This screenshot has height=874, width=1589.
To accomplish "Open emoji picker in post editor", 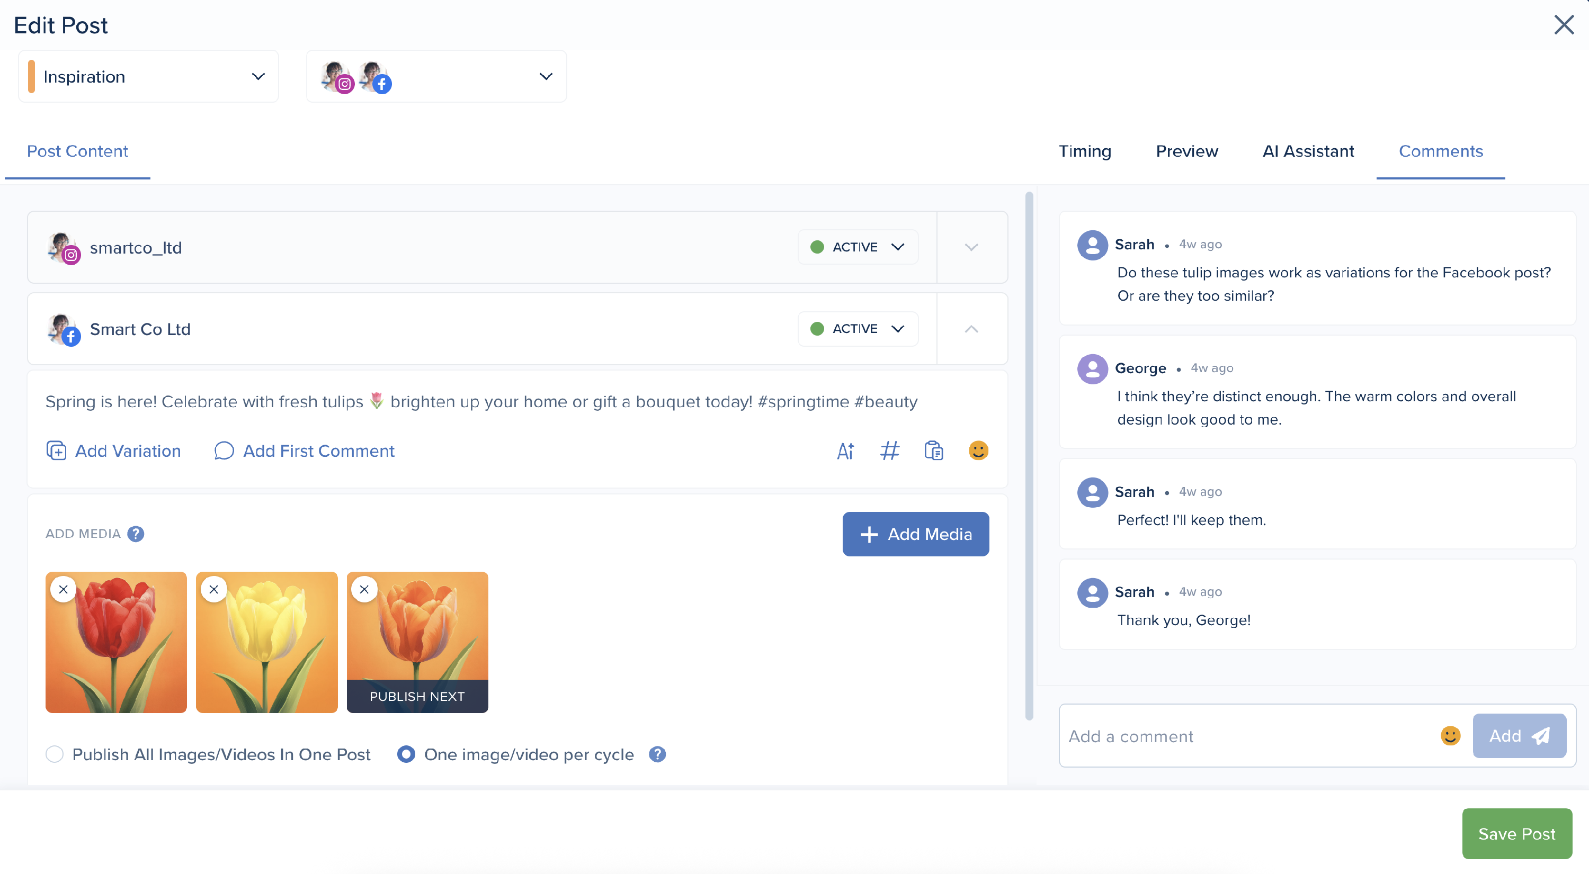I will 978,451.
